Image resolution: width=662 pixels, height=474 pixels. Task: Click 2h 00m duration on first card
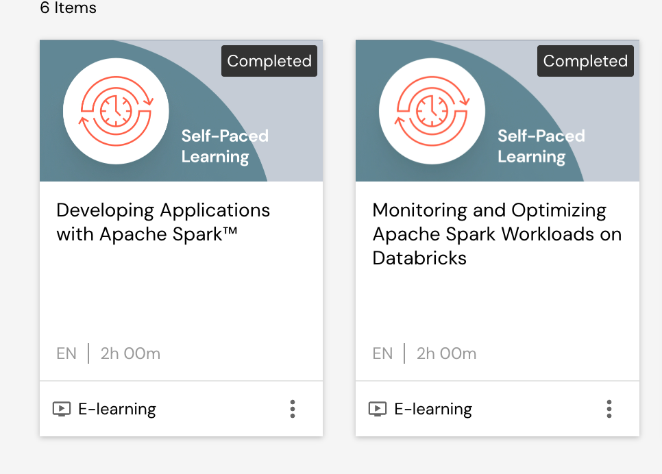click(130, 353)
